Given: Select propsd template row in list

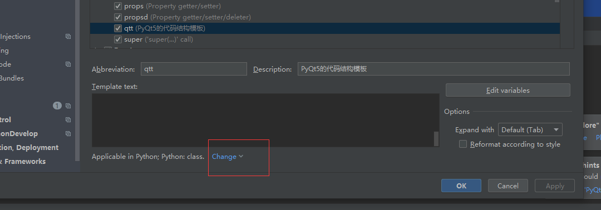Looking at the screenshot, I should [324, 17].
